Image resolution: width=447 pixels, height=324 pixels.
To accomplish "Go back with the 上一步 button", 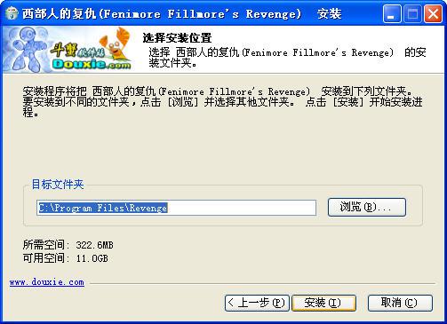I will point(257,303).
